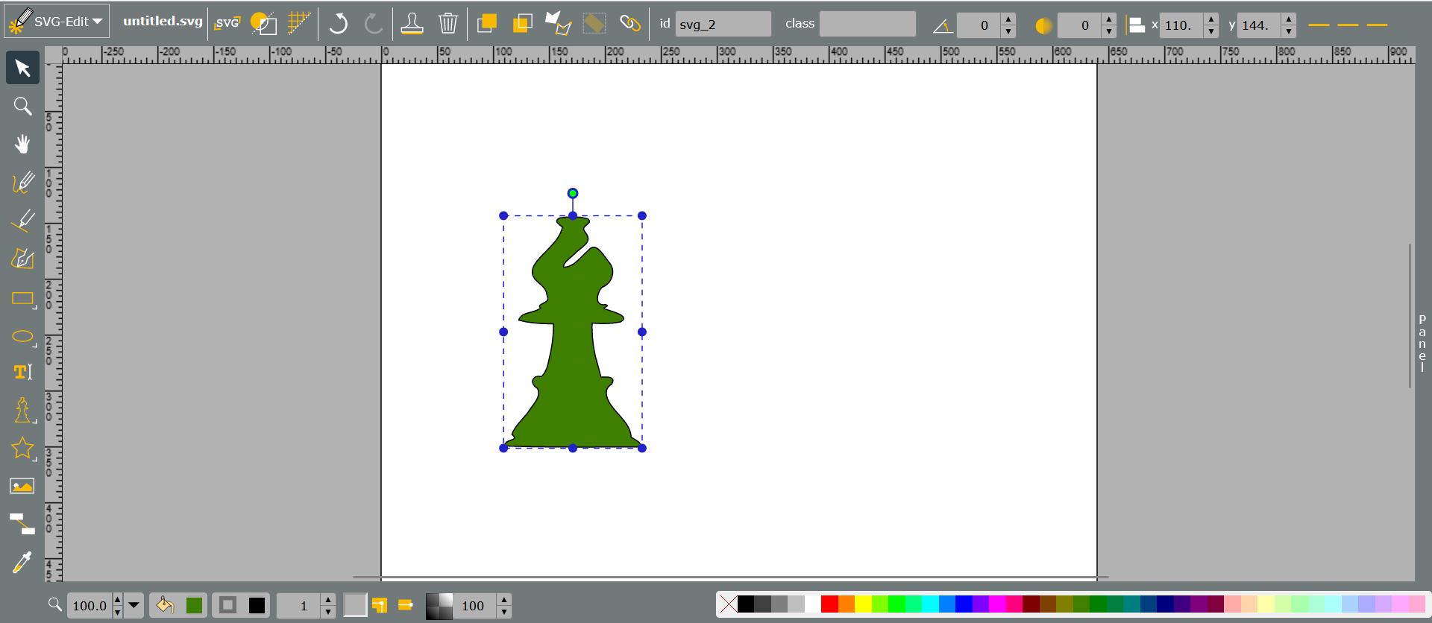
Task: Click the opacity value field 100
Action: tap(474, 606)
